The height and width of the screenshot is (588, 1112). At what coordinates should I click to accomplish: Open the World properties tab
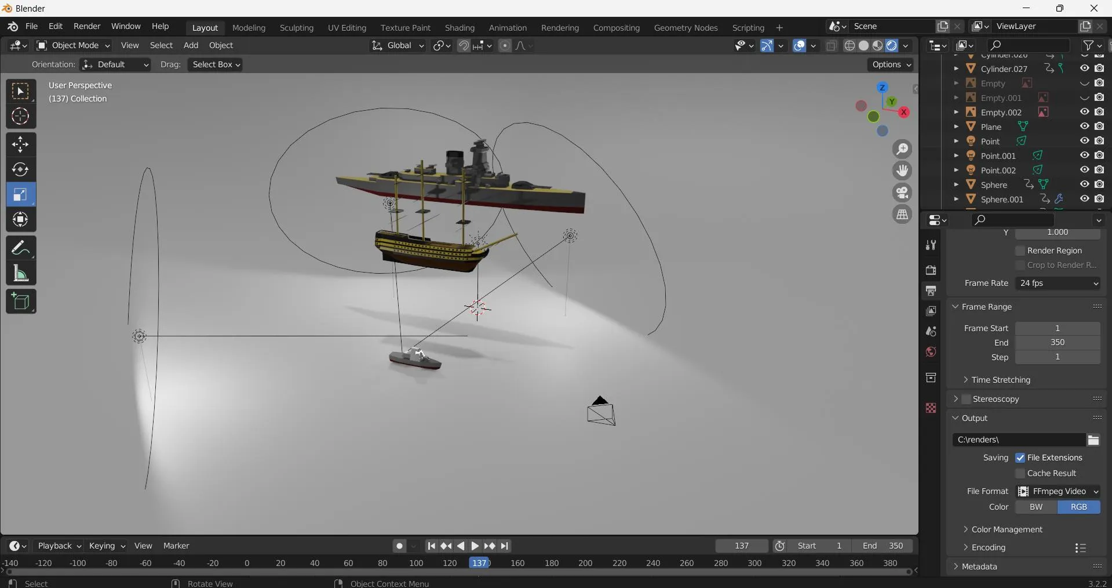[931, 352]
